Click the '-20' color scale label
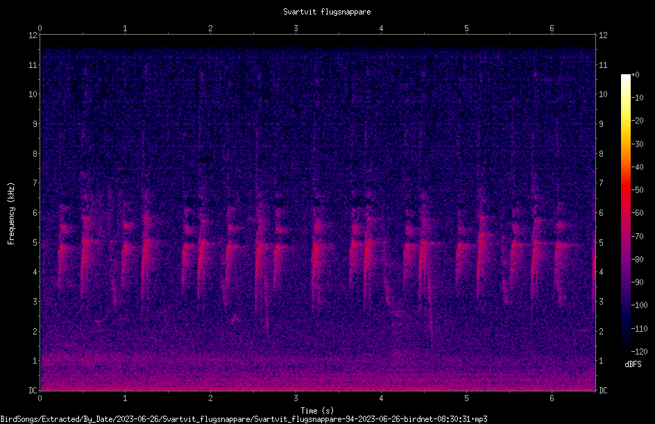Viewport: 655px width, 424px height. pyautogui.click(x=637, y=121)
